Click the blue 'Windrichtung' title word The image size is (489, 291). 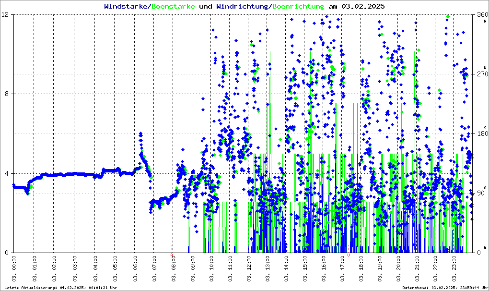(242, 6)
